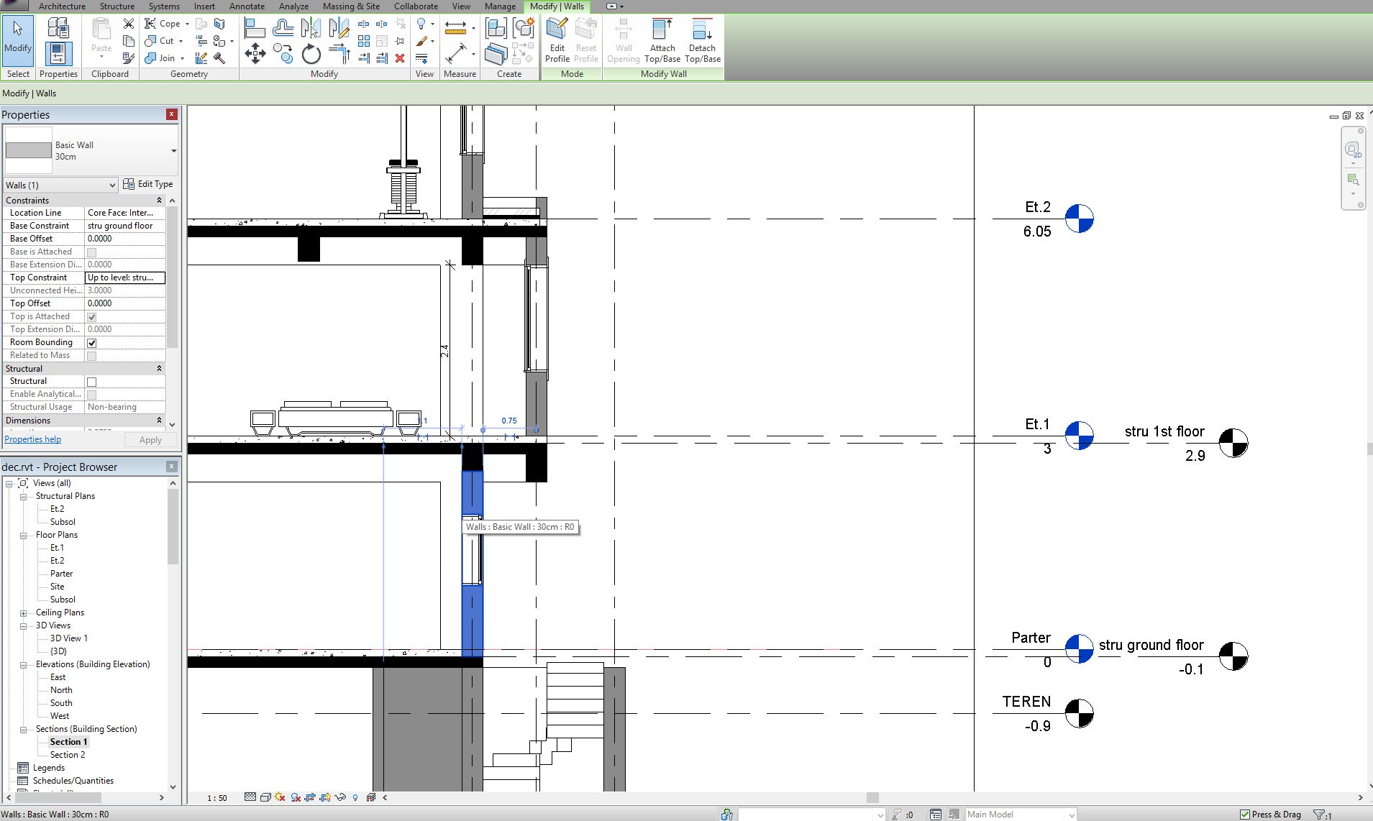
Task: Enable the Structural checkbox
Action: click(91, 382)
